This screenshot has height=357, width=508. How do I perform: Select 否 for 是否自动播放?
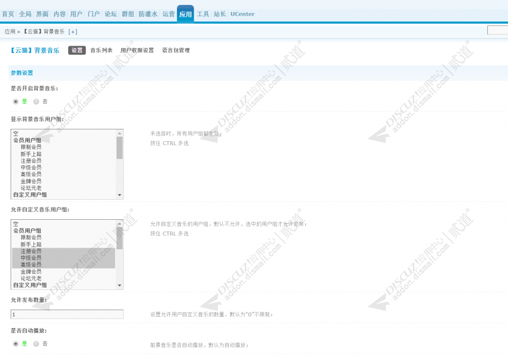[36, 344]
